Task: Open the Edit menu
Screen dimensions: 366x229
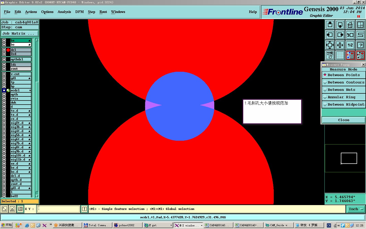Action: click(18, 12)
